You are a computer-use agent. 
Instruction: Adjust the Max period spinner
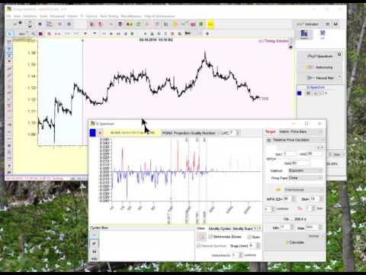(x=320, y=228)
